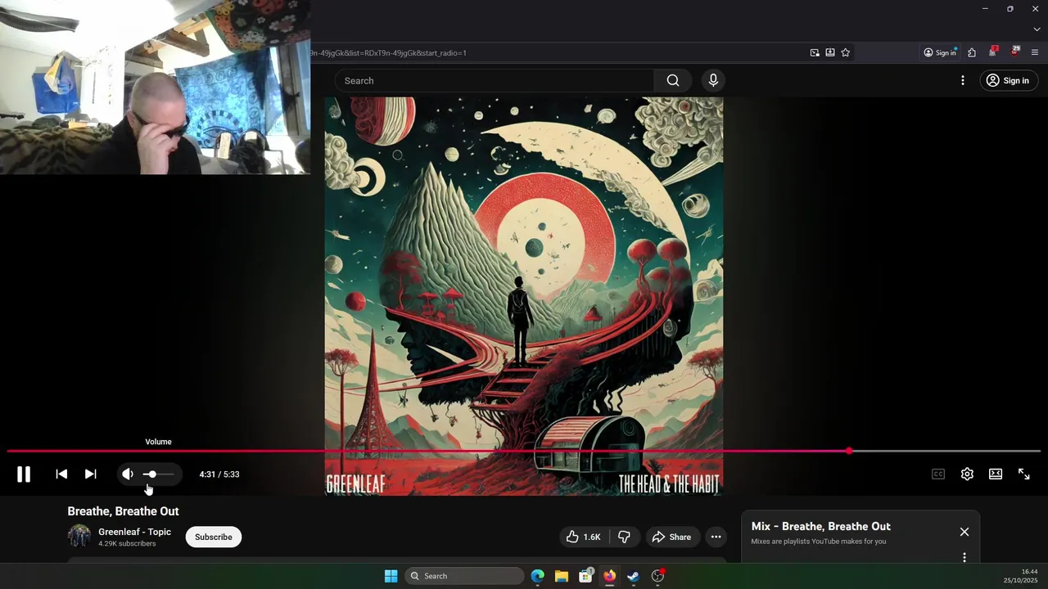Toggle theater mode in player
Image resolution: width=1048 pixels, height=589 pixels.
[996, 474]
